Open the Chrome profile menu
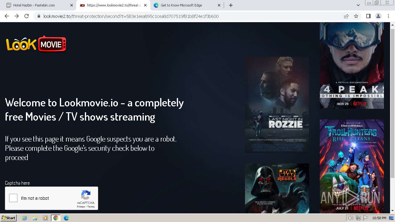Viewport: 395px width, 222px height. tap(378, 16)
